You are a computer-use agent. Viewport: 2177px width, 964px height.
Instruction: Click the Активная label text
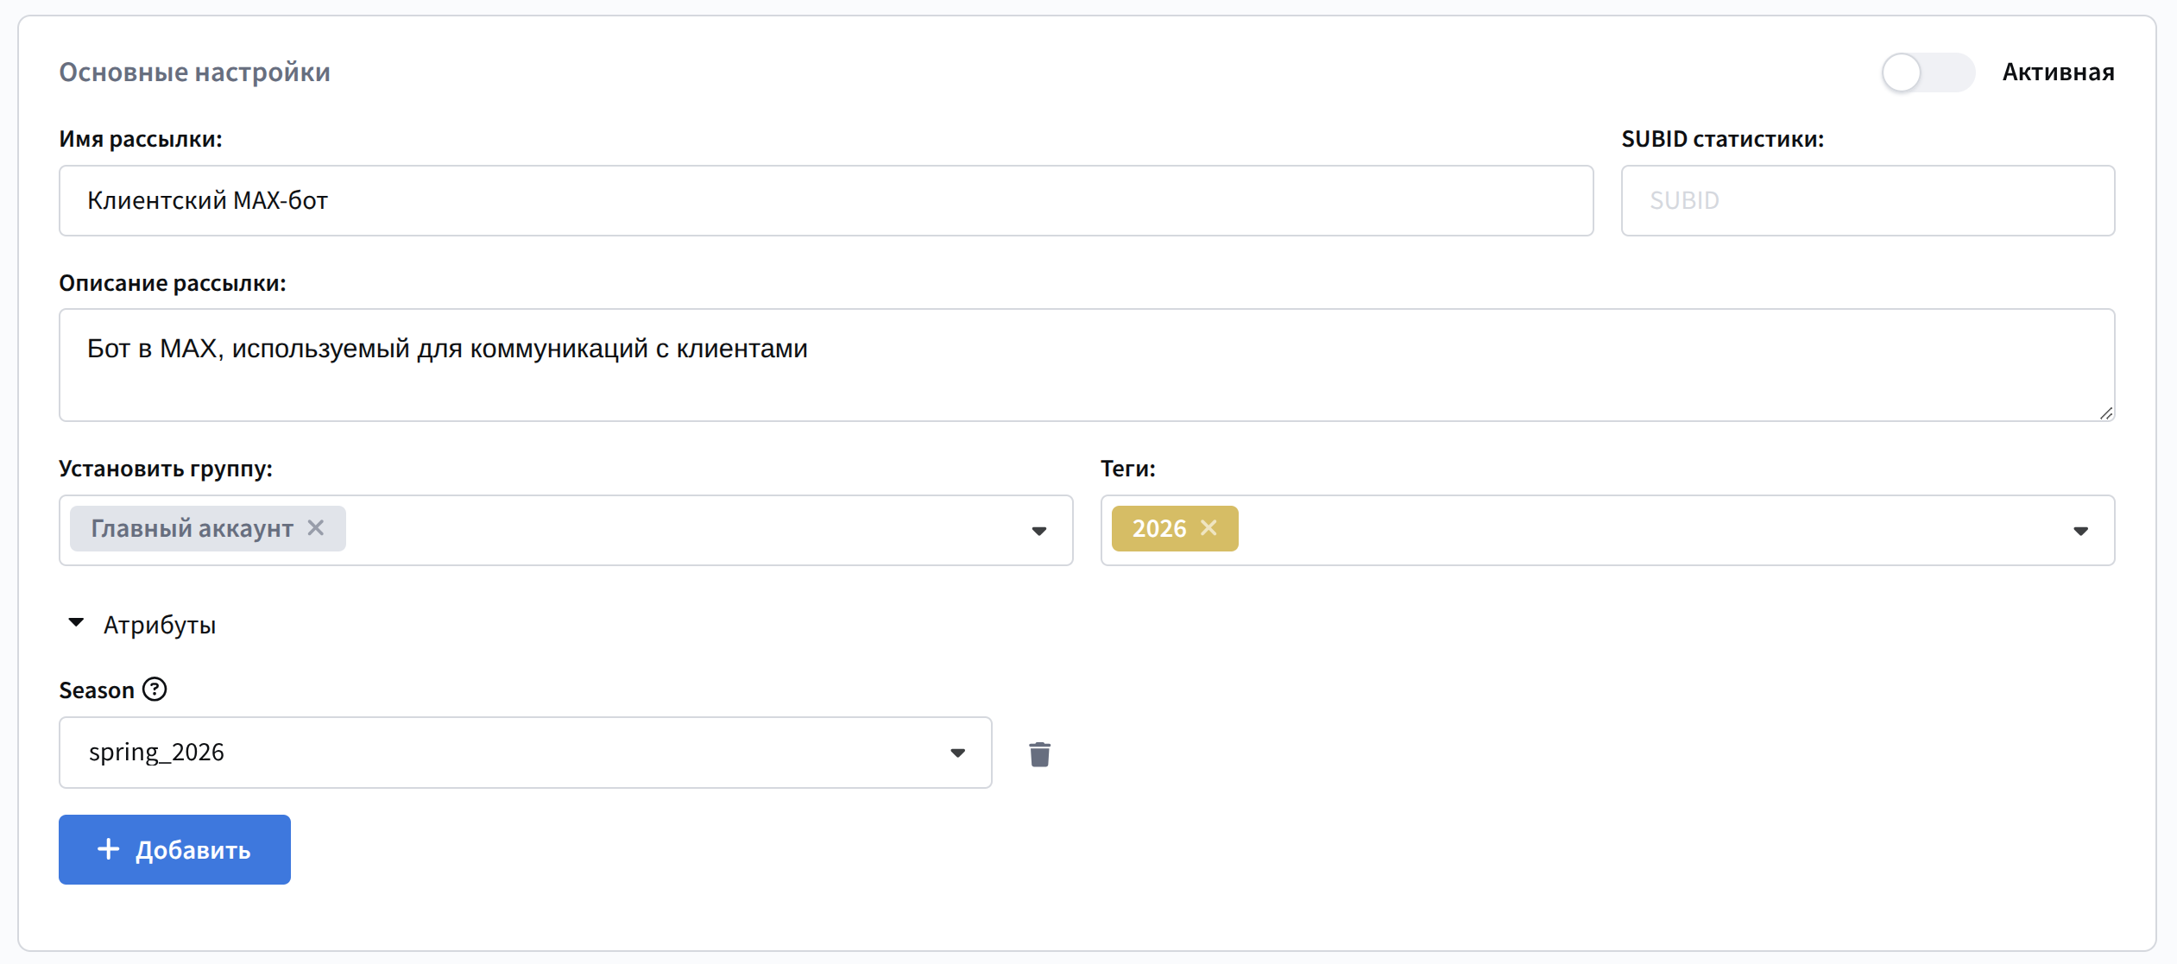2058,72
